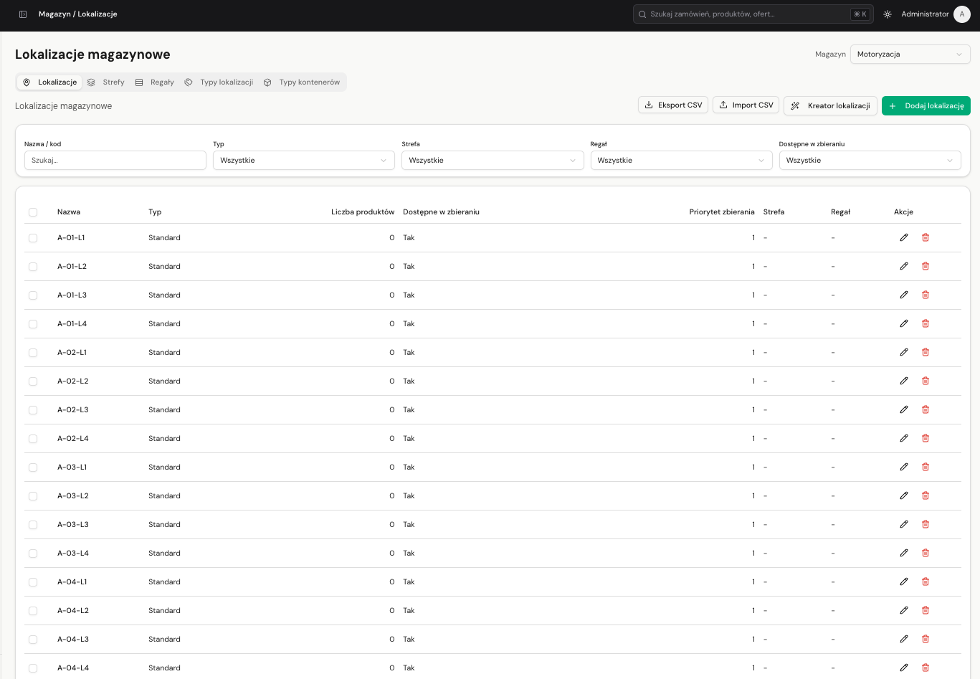
Task: Delete location A-04-L3 with trash icon
Action: pyautogui.click(x=926, y=639)
